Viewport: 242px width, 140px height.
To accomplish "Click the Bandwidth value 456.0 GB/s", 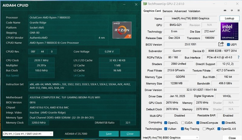I will [x=225, y=83].
